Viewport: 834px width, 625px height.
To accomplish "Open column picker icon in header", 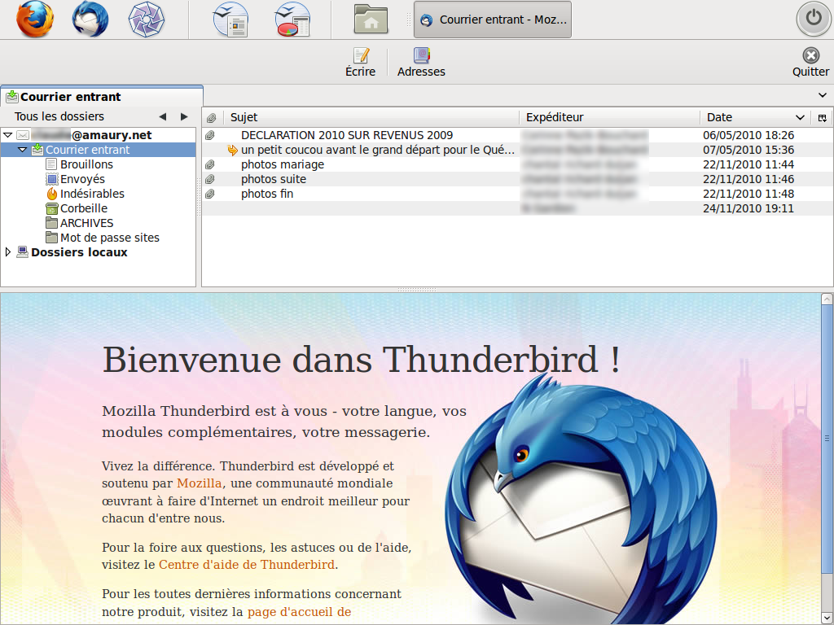I will point(823,118).
